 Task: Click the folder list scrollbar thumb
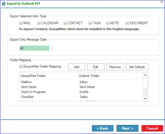(x=145, y=83)
